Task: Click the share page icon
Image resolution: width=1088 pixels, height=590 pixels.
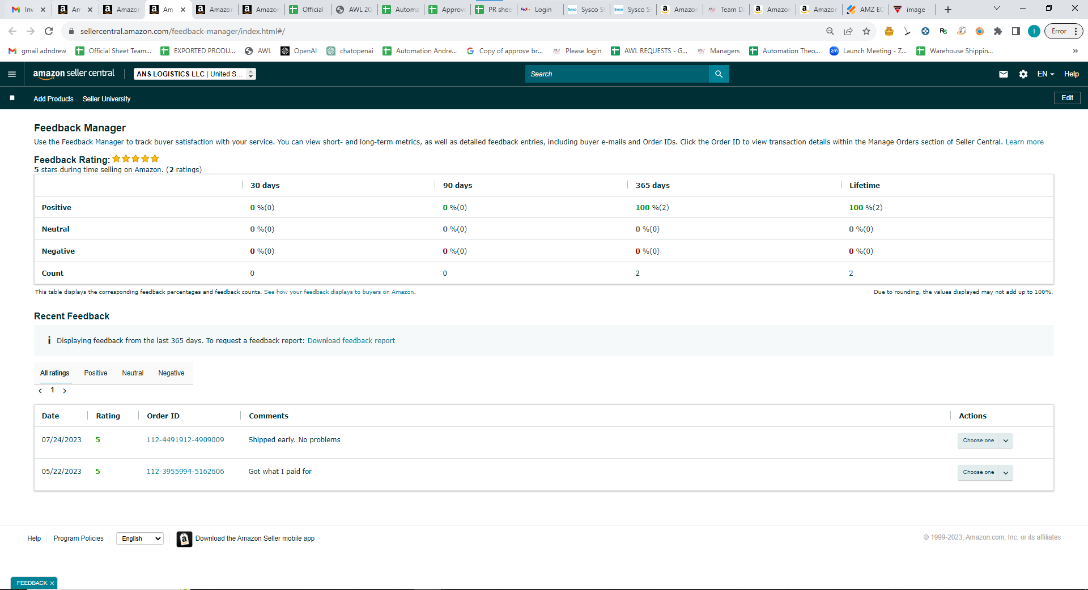Action: point(848,31)
